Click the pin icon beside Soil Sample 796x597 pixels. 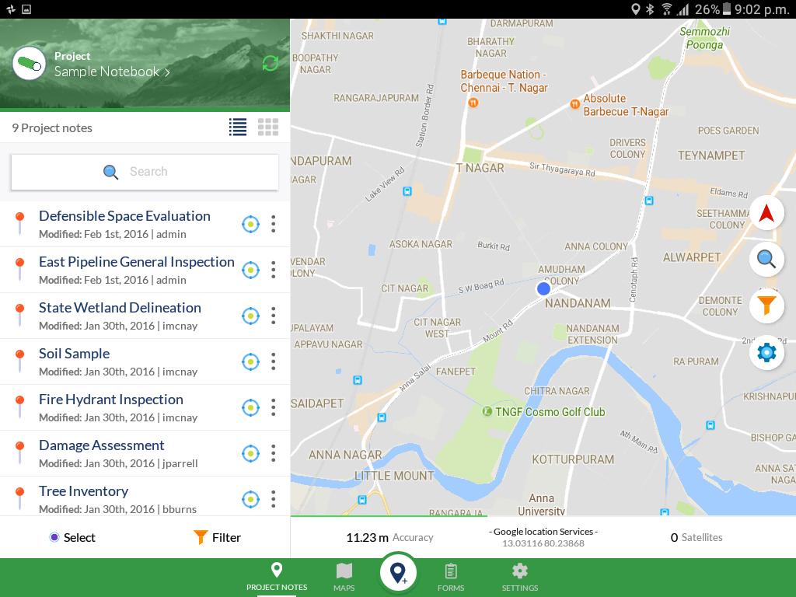19,361
